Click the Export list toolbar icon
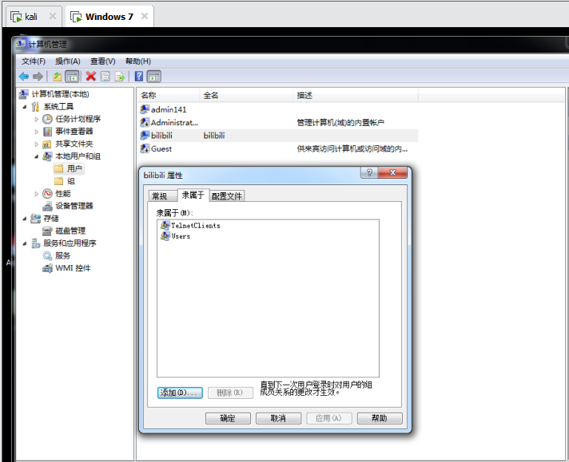Viewport: 569px width, 462px height. (x=120, y=77)
